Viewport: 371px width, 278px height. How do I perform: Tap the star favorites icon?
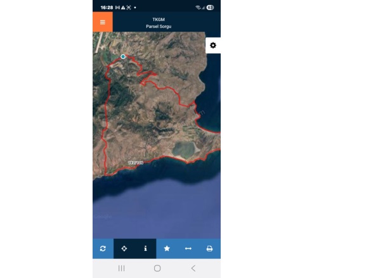click(x=167, y=248)
